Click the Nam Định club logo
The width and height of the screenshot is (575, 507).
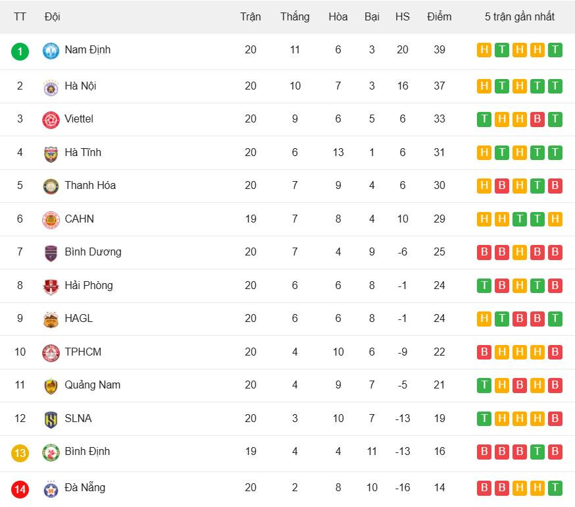click(x=51, y=51)
